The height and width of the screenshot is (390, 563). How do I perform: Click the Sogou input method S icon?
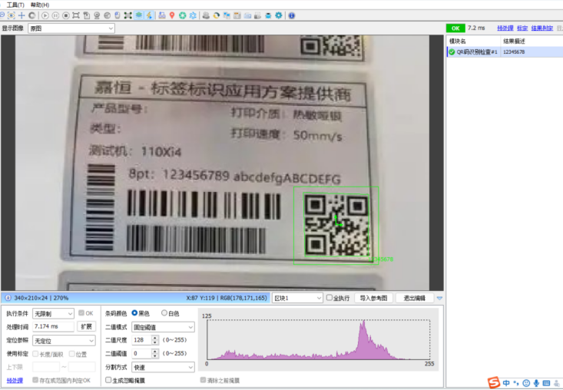pyautogui.click(x=494, y=382)
